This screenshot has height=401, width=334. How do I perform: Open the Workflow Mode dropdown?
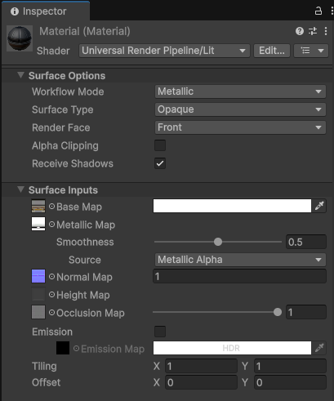[x=240, y=91]
